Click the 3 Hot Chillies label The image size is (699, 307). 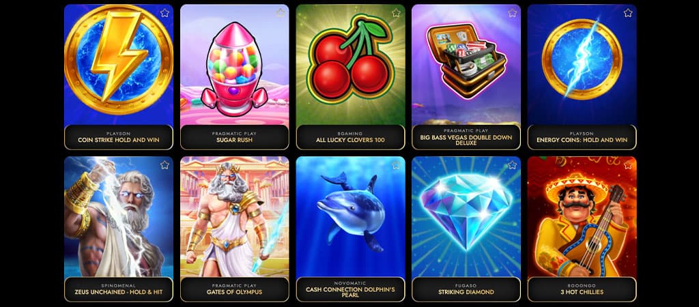click(582, 292)
